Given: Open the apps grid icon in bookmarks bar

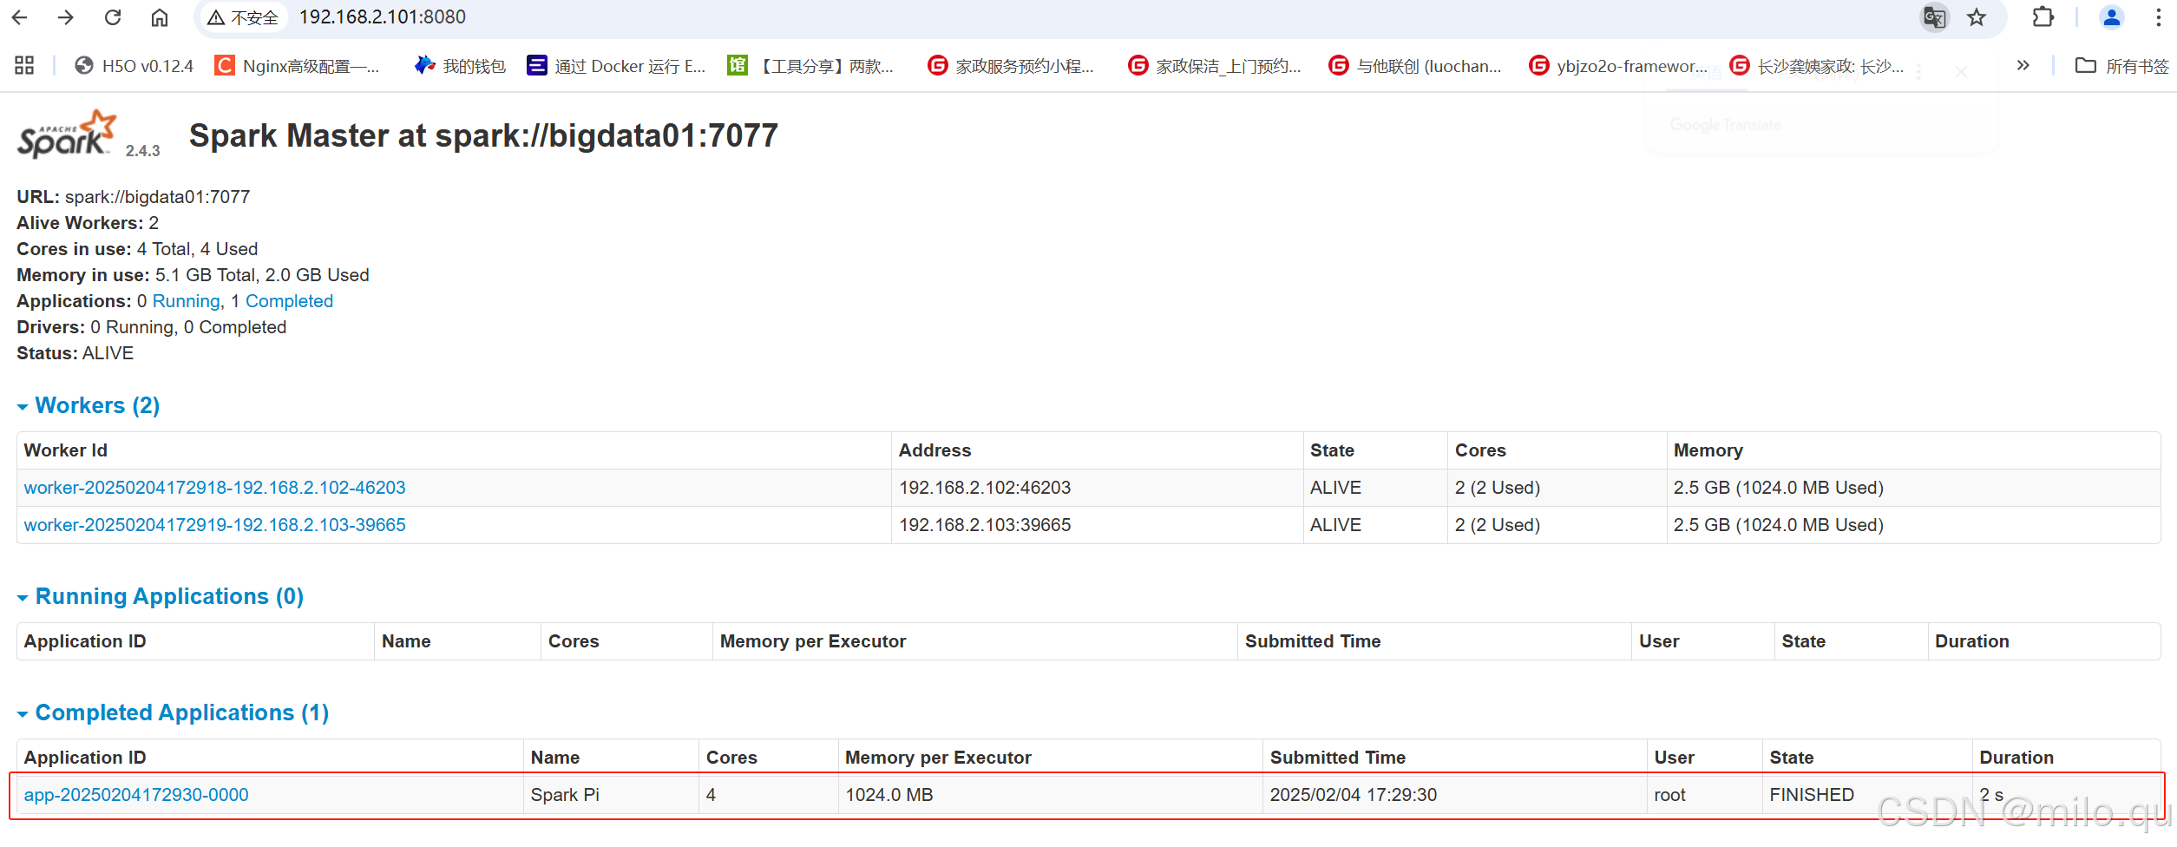Looking at the screenshot, I should tap(24, 65).
